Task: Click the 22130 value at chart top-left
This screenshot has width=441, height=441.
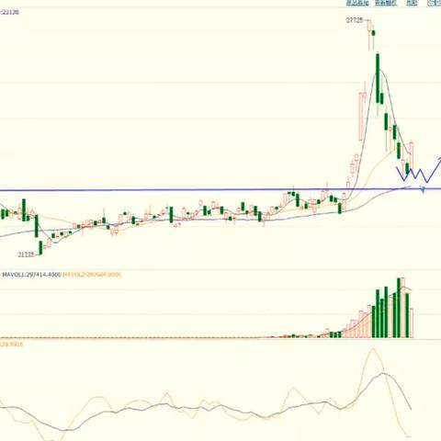Action: (x=10, y=12)
